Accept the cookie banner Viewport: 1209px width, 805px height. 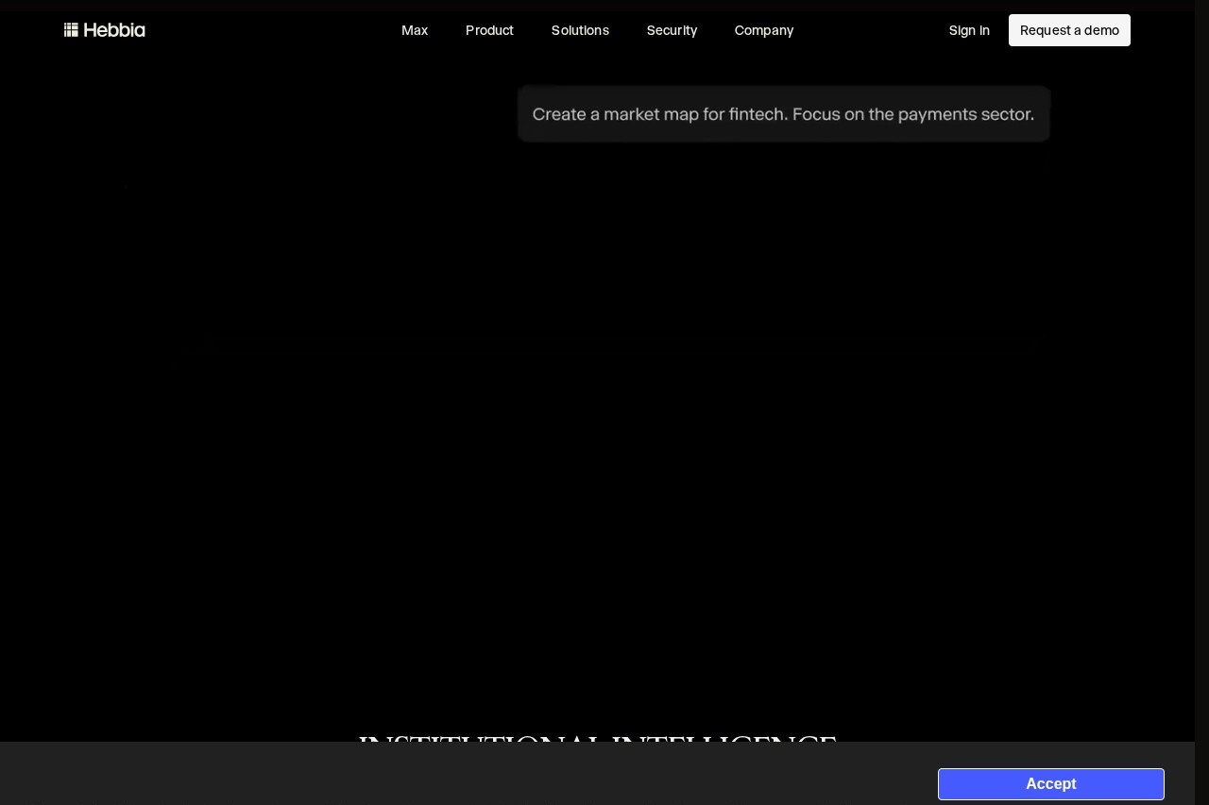[x=1051, y=784]
